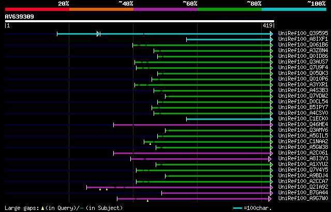Click the orange ~40% identity legend segment
The width and height of the screenshot is (331, 212).
tap(101, 9)
